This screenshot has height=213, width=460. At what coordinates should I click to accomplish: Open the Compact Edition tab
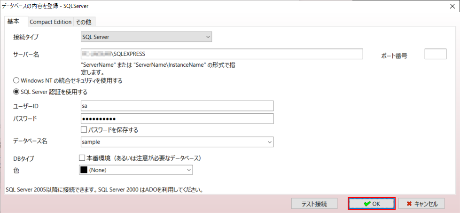pyautogui.click(x=50, y=22)
